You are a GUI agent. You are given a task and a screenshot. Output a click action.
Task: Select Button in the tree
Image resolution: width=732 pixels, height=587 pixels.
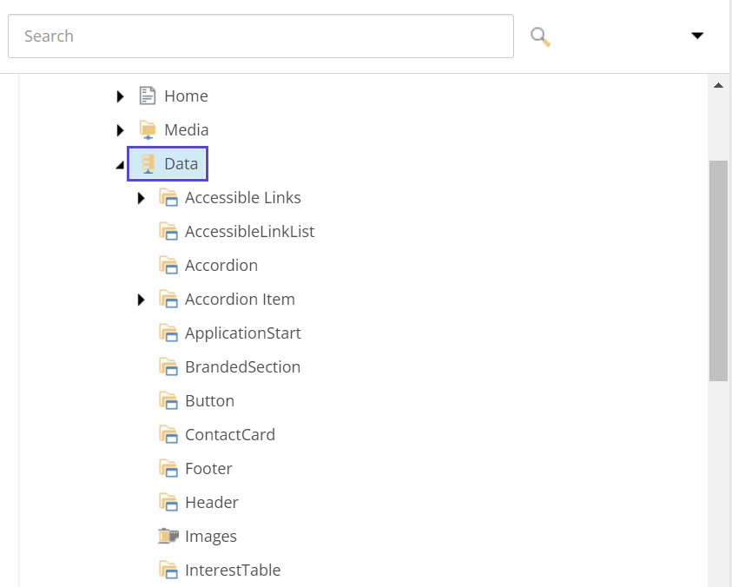tap(209, 401)
